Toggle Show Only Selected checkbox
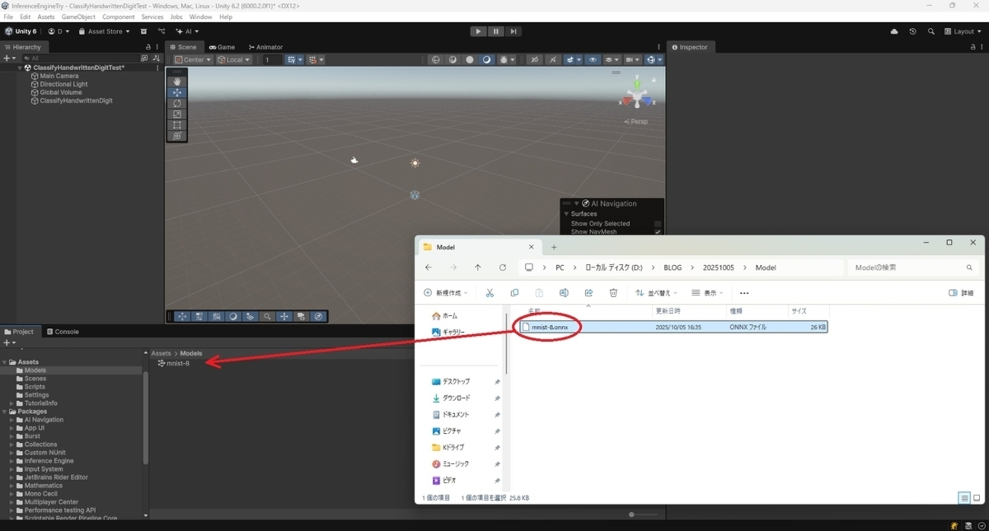The width and height of the screenshot is (989, 531). click(x=657, y=223)
